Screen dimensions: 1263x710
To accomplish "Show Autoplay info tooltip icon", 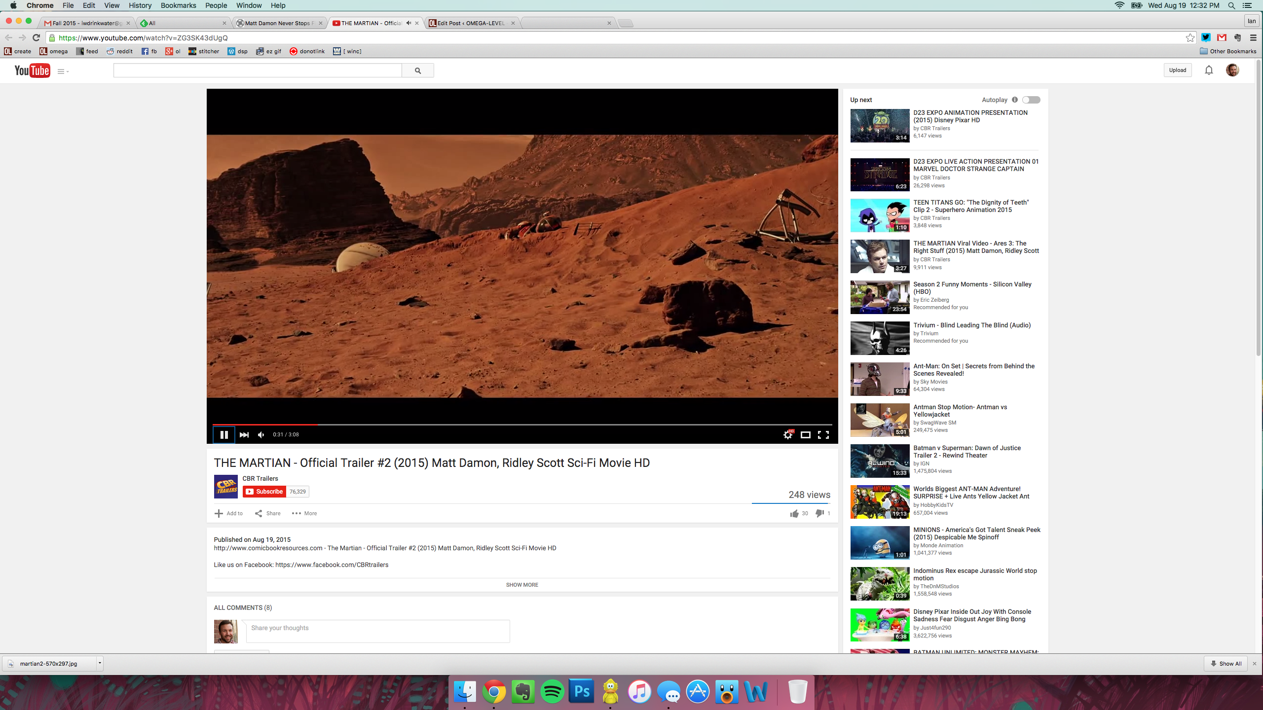I will [1015, 100].
